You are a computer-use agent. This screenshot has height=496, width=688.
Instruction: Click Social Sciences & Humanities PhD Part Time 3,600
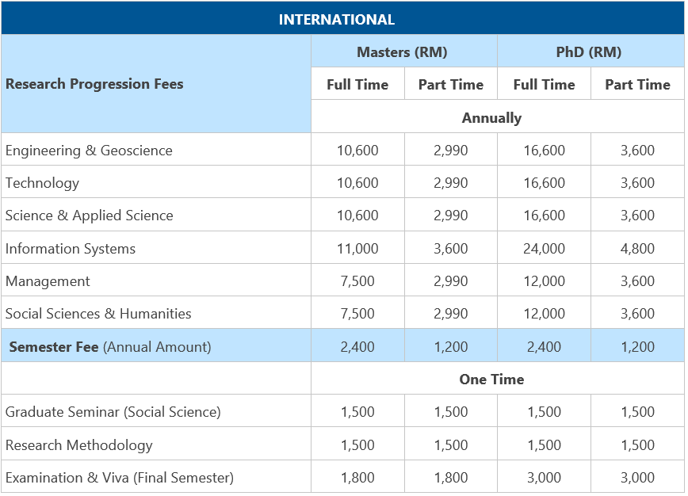point(637,314)
